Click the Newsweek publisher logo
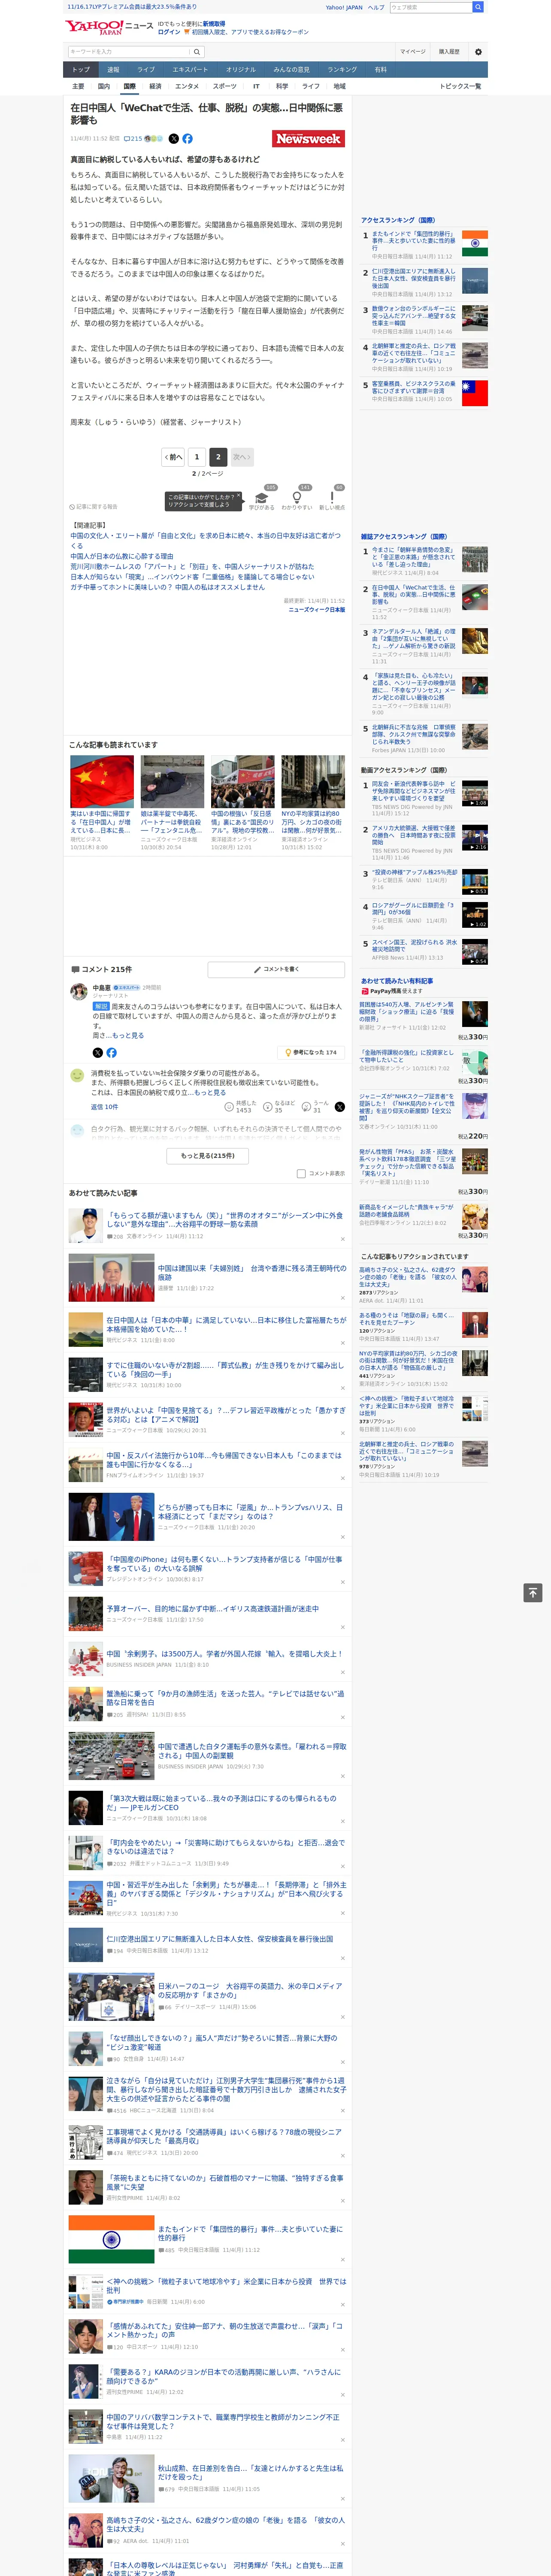551x2576 pixels. click(x=309, y=139)
